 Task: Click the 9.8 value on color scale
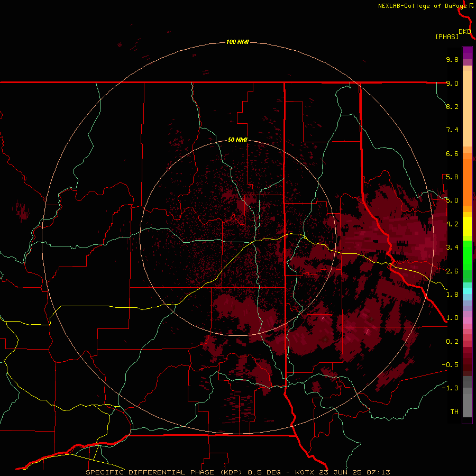click(x=452, y=59)
